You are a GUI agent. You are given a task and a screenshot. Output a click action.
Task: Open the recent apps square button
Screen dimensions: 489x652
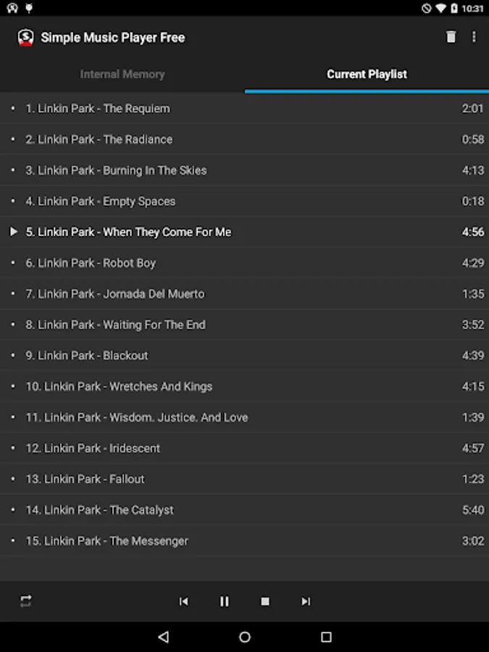[x=326, y=637]
